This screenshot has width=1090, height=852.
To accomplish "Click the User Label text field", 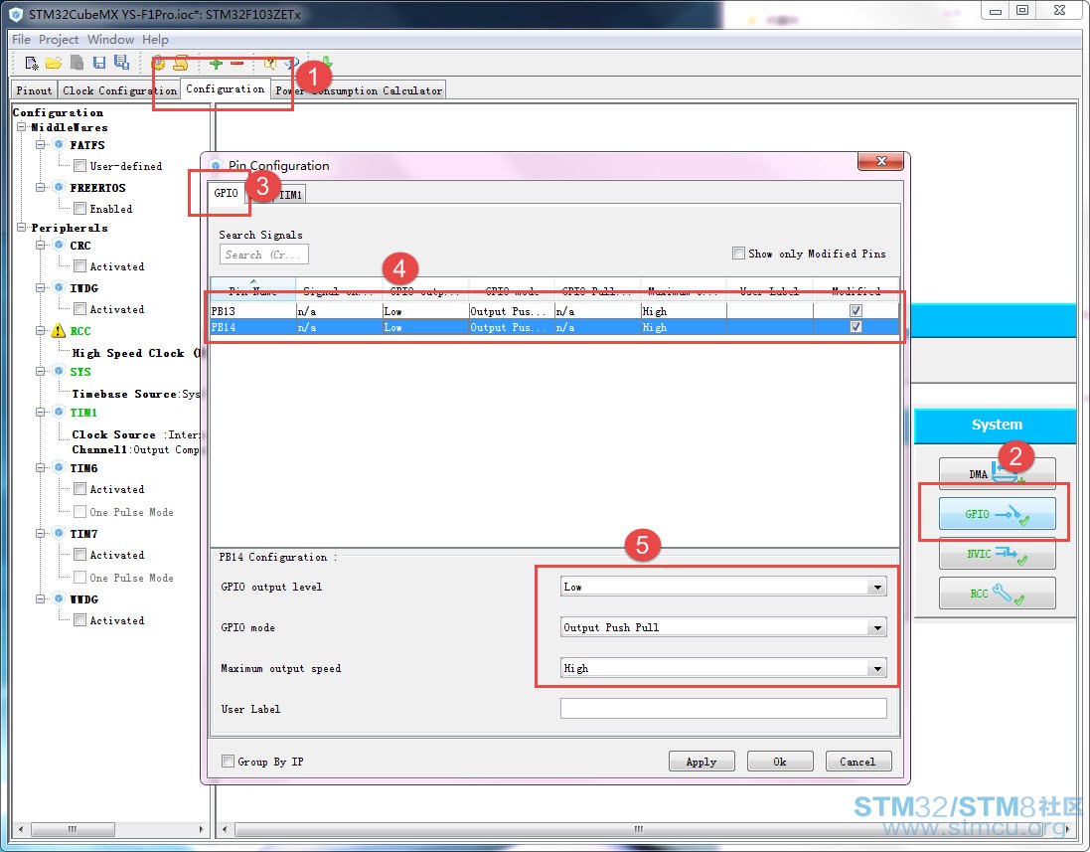I will point(723,709).
